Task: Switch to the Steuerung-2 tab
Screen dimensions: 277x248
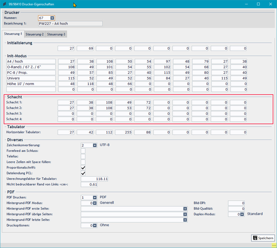Action: (x=35, y=34)
